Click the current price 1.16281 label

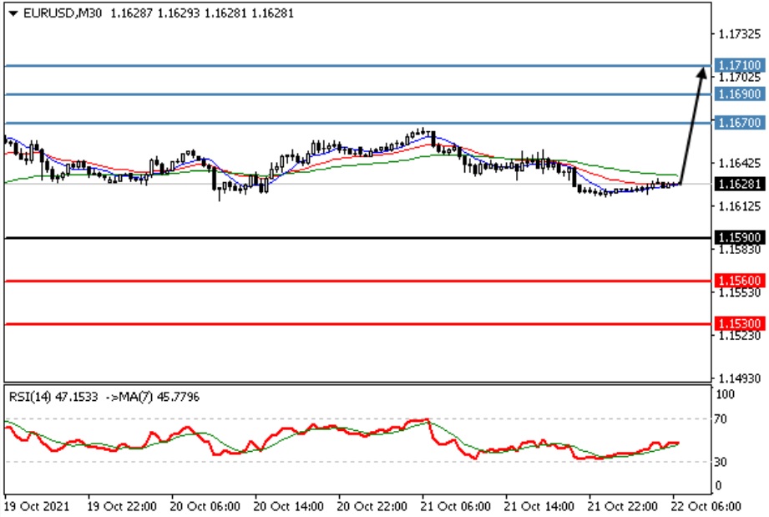point(740,184)
